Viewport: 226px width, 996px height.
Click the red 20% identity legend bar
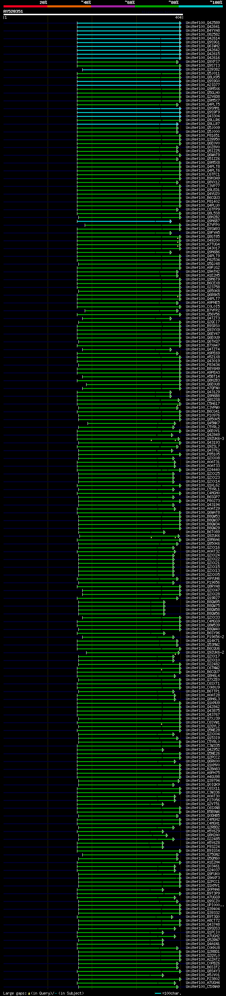click(x=25, y=6)
